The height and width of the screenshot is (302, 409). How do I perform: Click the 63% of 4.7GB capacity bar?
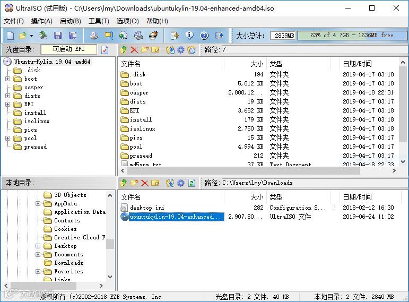(x=352, y=36)
